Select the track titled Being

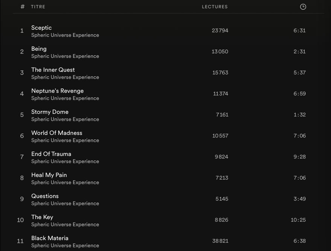tap(39, 49)
